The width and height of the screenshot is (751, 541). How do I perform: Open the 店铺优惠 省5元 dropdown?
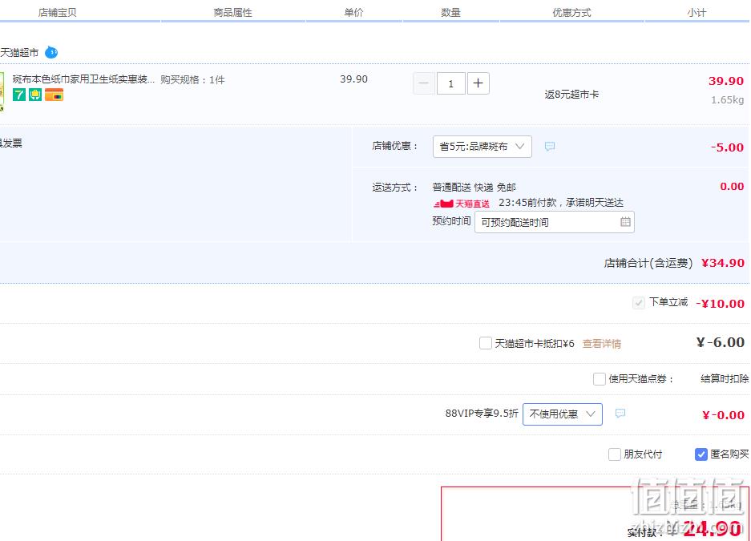pyautogui.click(x=482, y=147)
